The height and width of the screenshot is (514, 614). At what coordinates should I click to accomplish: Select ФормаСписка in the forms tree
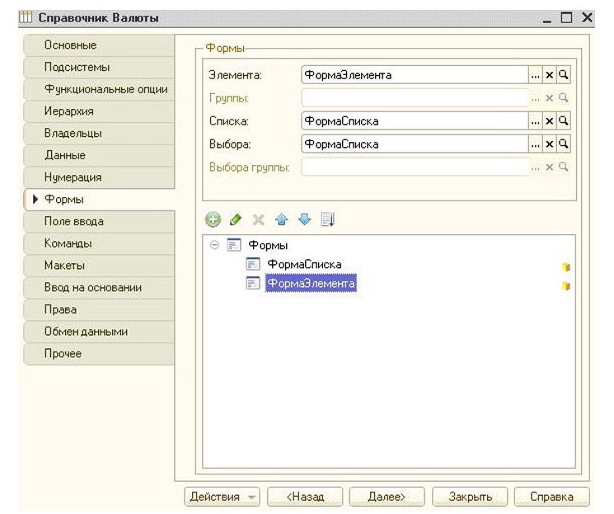click(304, 265)
